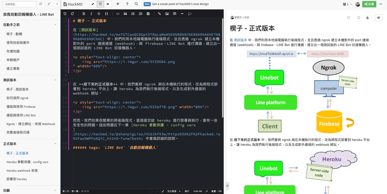
Task: Switch to view-only mode with the eye icon
Action: 107,4
